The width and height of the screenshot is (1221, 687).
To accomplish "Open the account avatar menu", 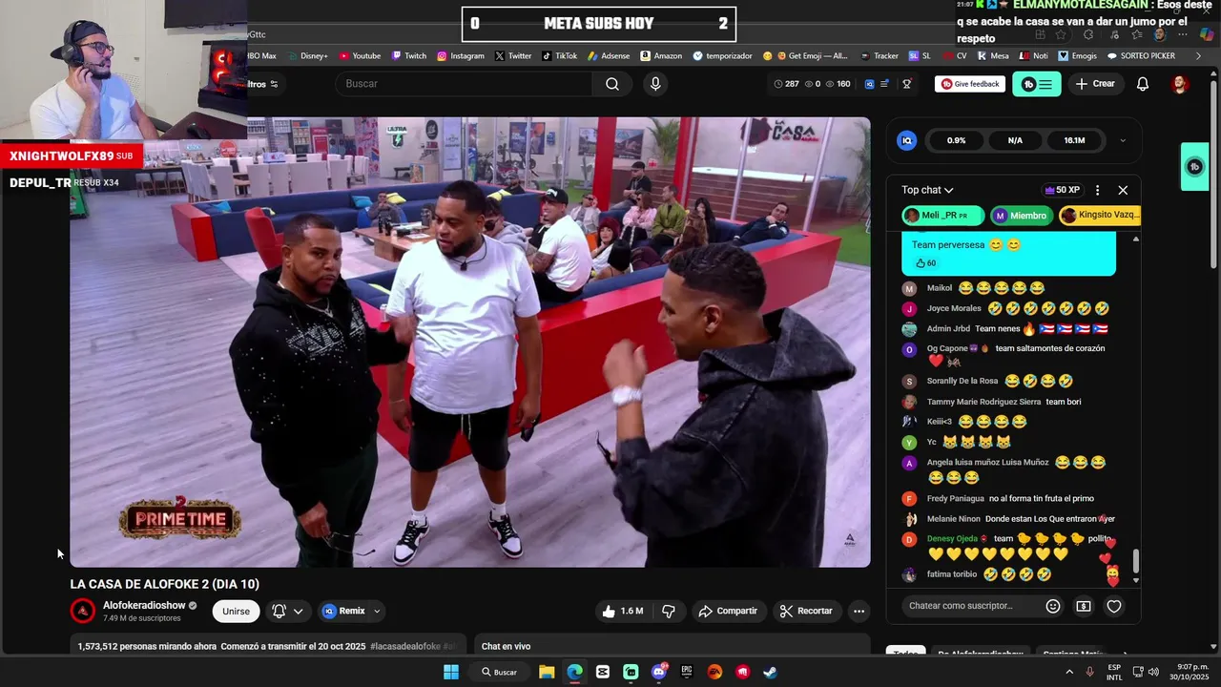I will (x=1180, y=84).
